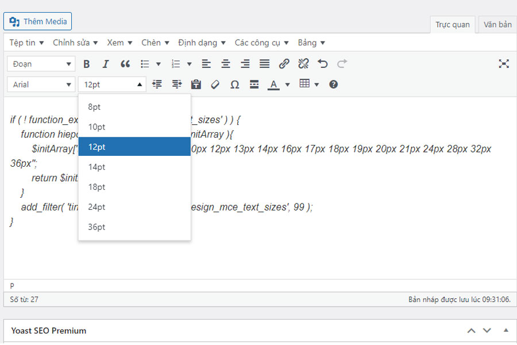The width and height of the screenshot is (517, 345).
Task: Click the P element path indicator
Action: click(x=12, y=286)
